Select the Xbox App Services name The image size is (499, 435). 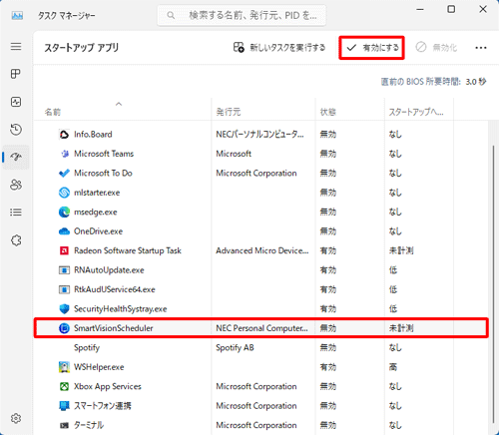pyautogui.click(x=108, y=386)
